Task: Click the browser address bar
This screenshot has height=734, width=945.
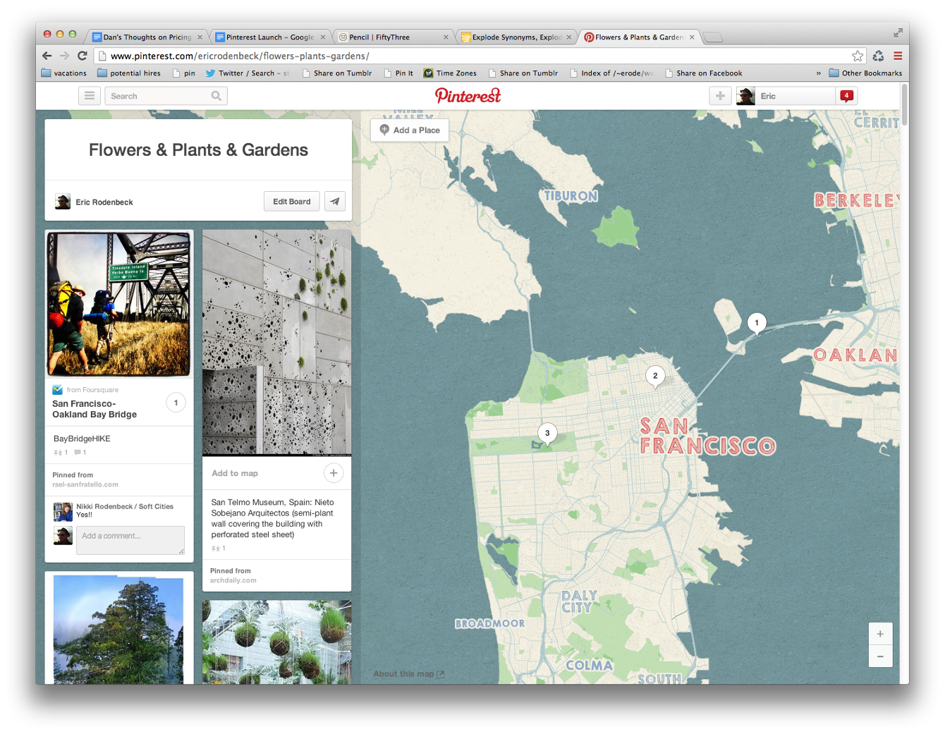Action: pyautogui.click(x=480, y=56)
